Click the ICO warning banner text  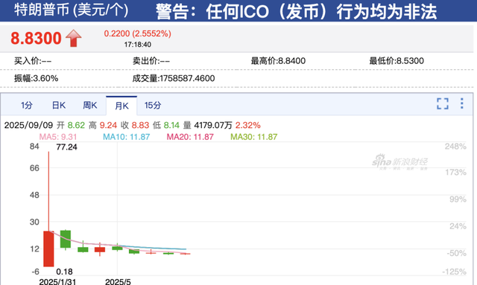click(297, 11)
